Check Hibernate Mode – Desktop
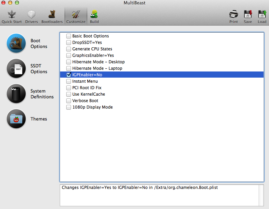This screenshot has height=209, width=269. pos(69,62)
